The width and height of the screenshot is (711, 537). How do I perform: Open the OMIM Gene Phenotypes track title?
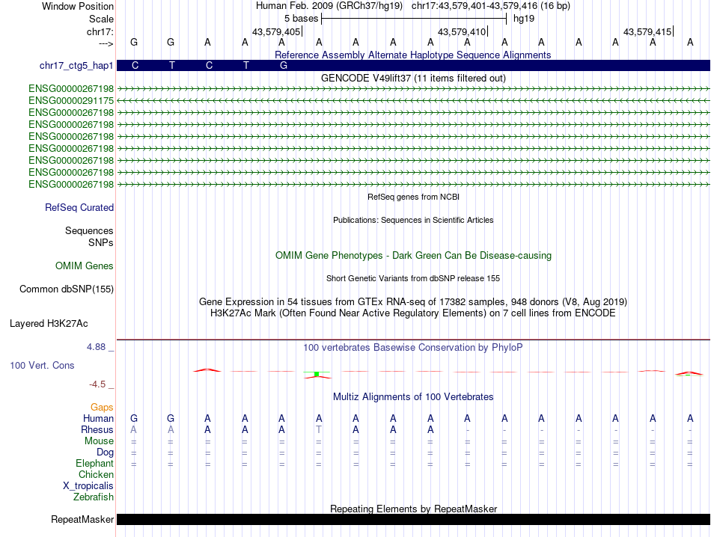pyautogui.click(x=413, y=256)
